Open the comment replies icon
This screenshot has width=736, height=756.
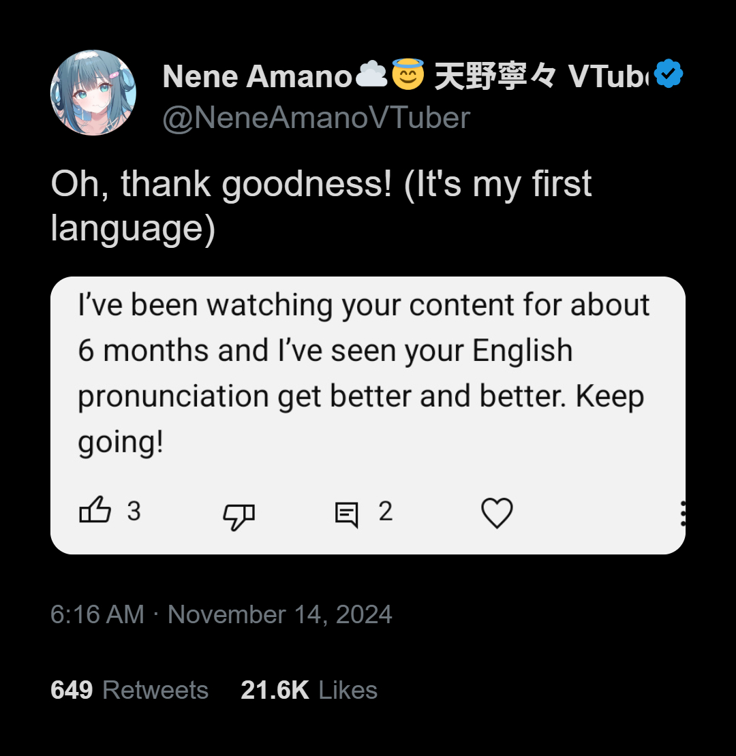pos(347,515)
